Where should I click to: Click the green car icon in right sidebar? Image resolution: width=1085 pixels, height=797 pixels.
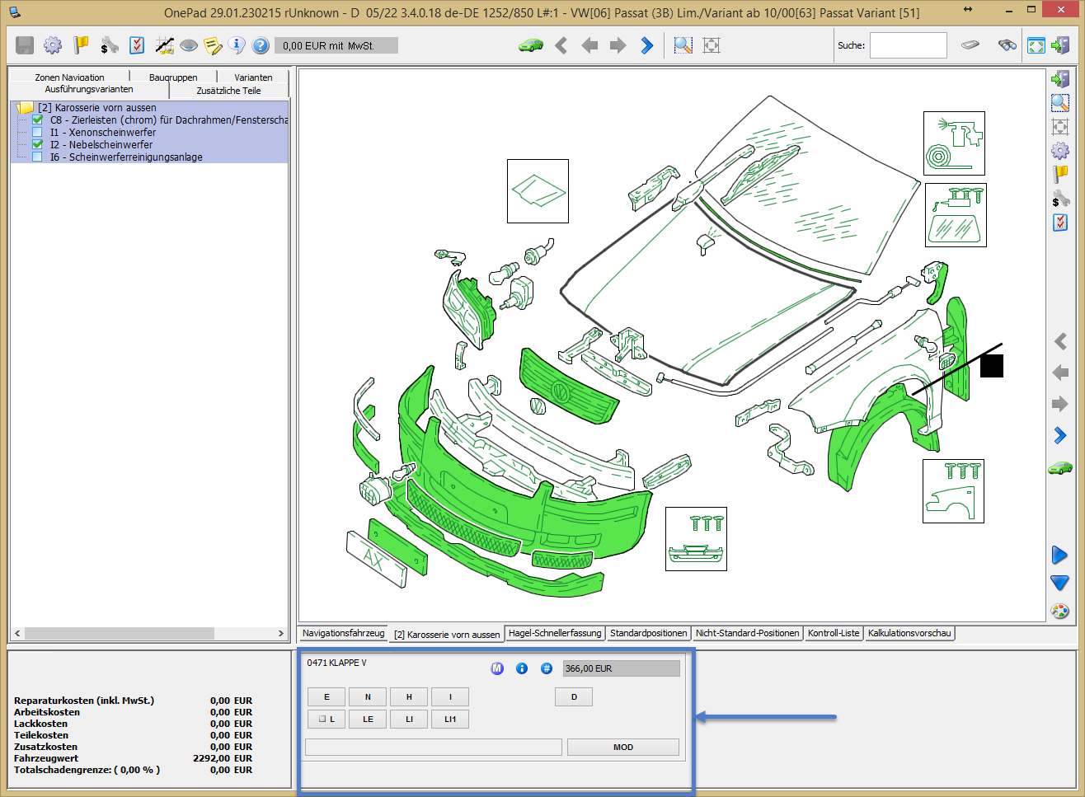pos(1059,467)
